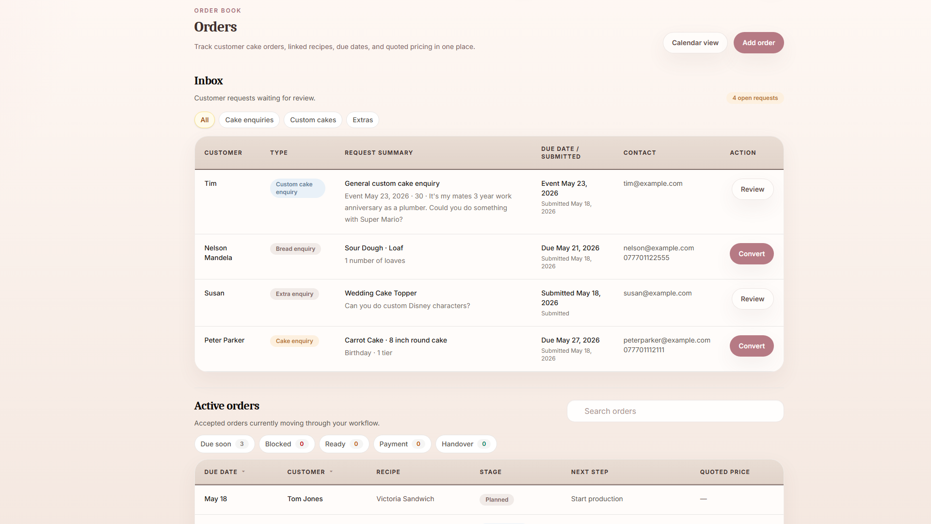Click the Wedding Cake Topper summary

click(x=381, y=293)
